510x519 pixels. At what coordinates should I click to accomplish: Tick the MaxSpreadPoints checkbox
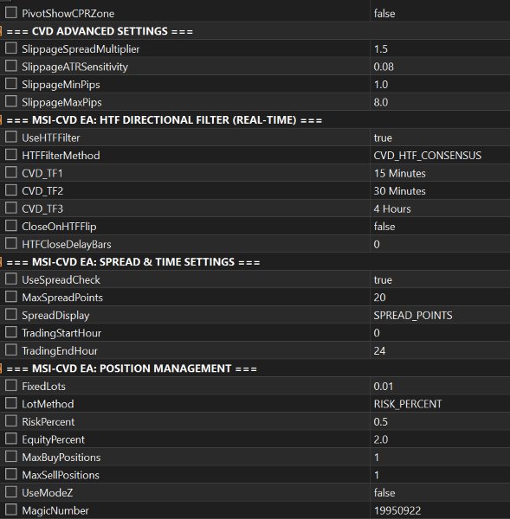pyautogui.click(x=11, y=297)
